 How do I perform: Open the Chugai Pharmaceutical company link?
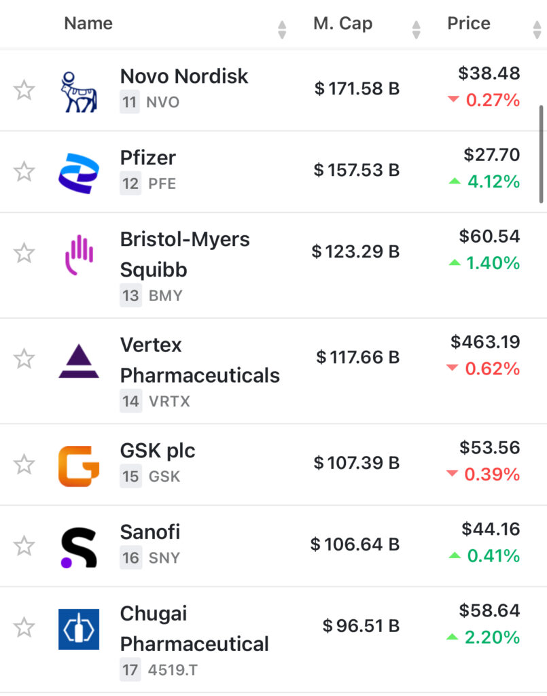[x=194, y=629]
